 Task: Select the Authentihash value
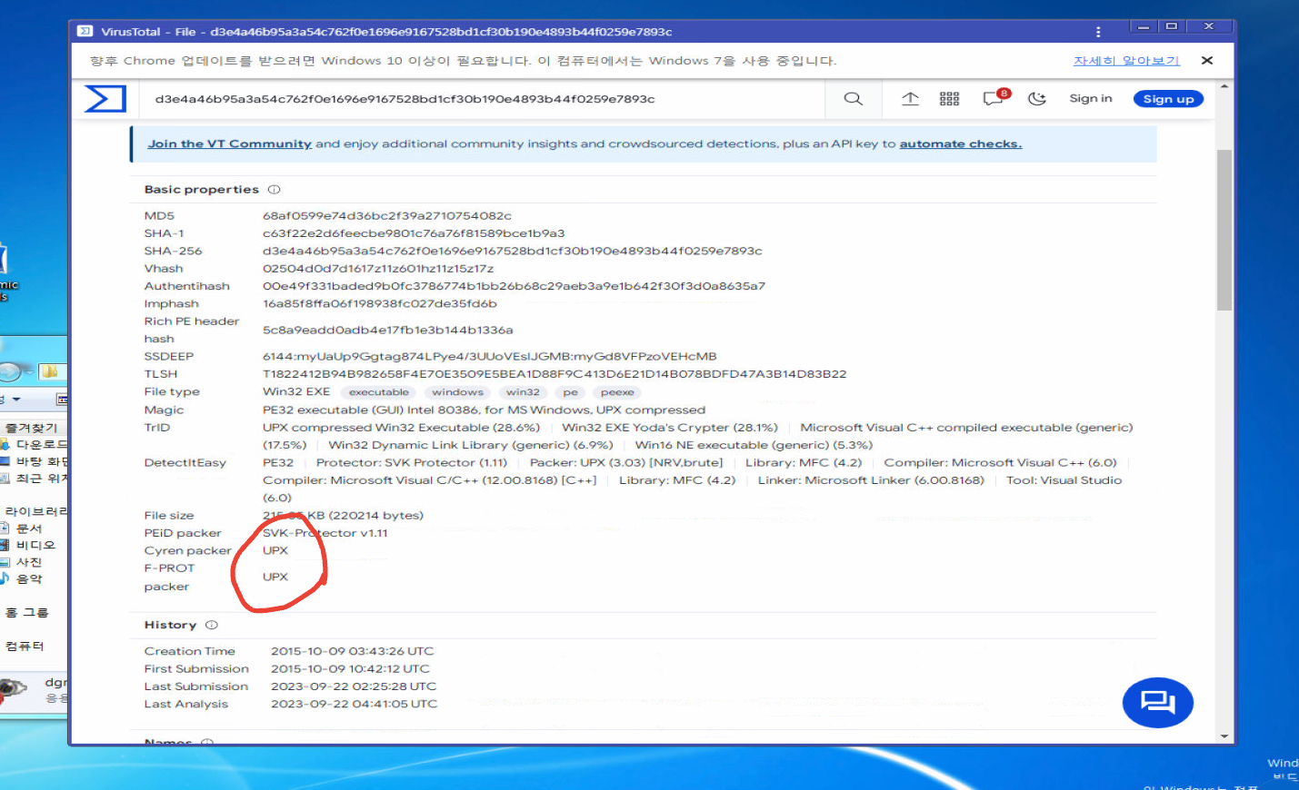515,286
